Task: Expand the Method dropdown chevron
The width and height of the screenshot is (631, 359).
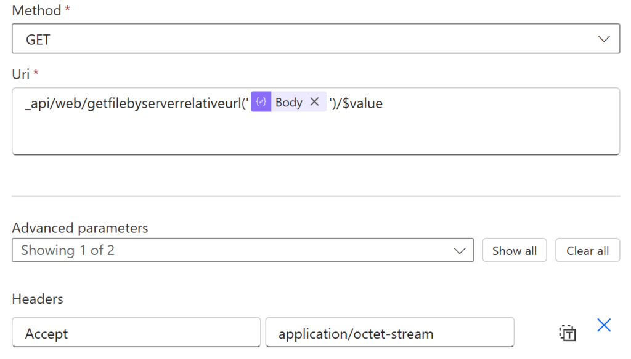Action: [x=603, y=39]
